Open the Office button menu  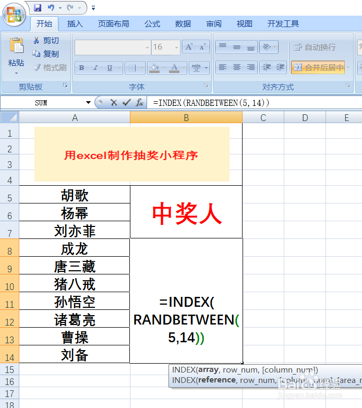(14, 15)
